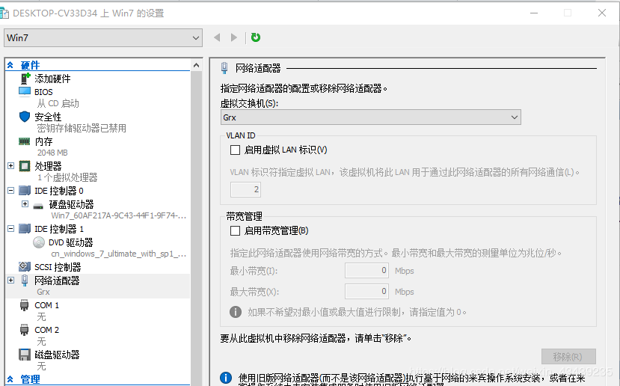Open the Security (安全性) shield item
Screen dimensions: 620x386
coord(25,117)
